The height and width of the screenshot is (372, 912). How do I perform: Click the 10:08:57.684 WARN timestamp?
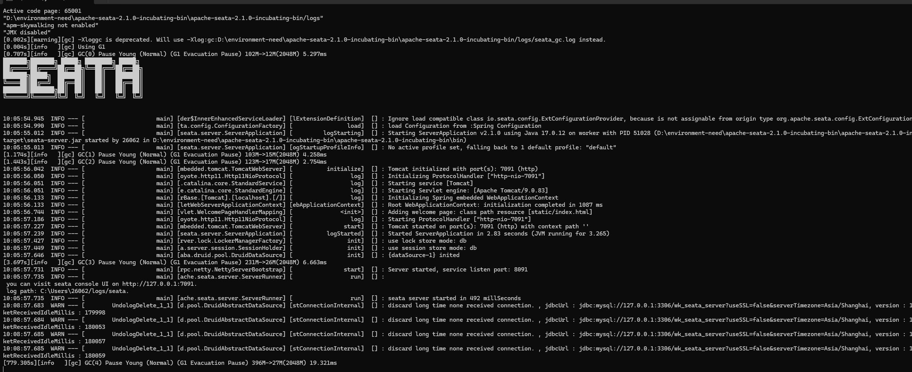click(23, 320)
